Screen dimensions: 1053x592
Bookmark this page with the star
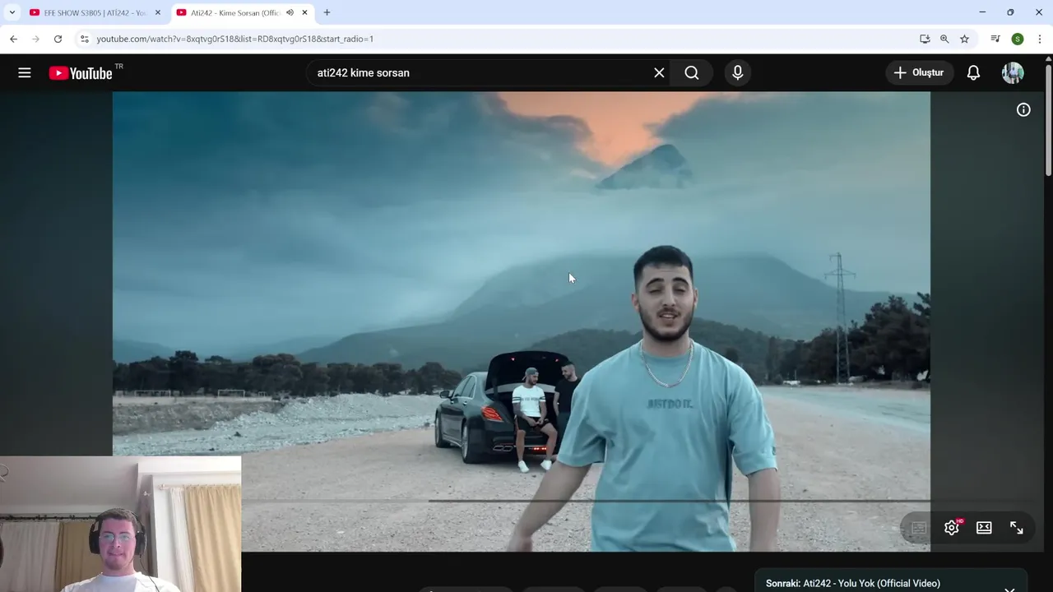[x=964, y=39]
